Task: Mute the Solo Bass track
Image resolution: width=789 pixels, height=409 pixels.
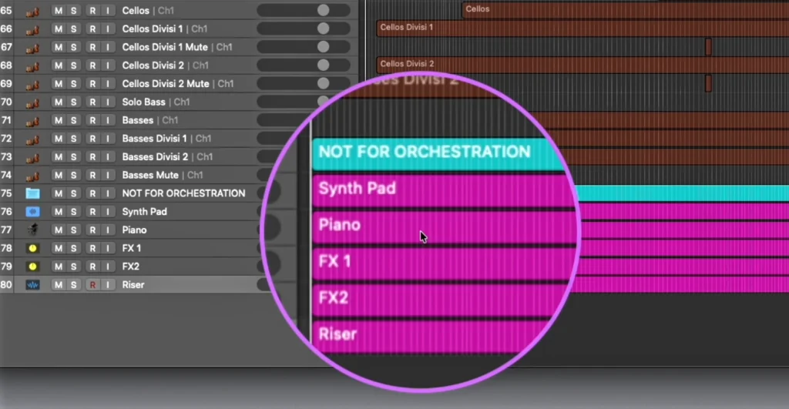Action: [x=59, y=102]
